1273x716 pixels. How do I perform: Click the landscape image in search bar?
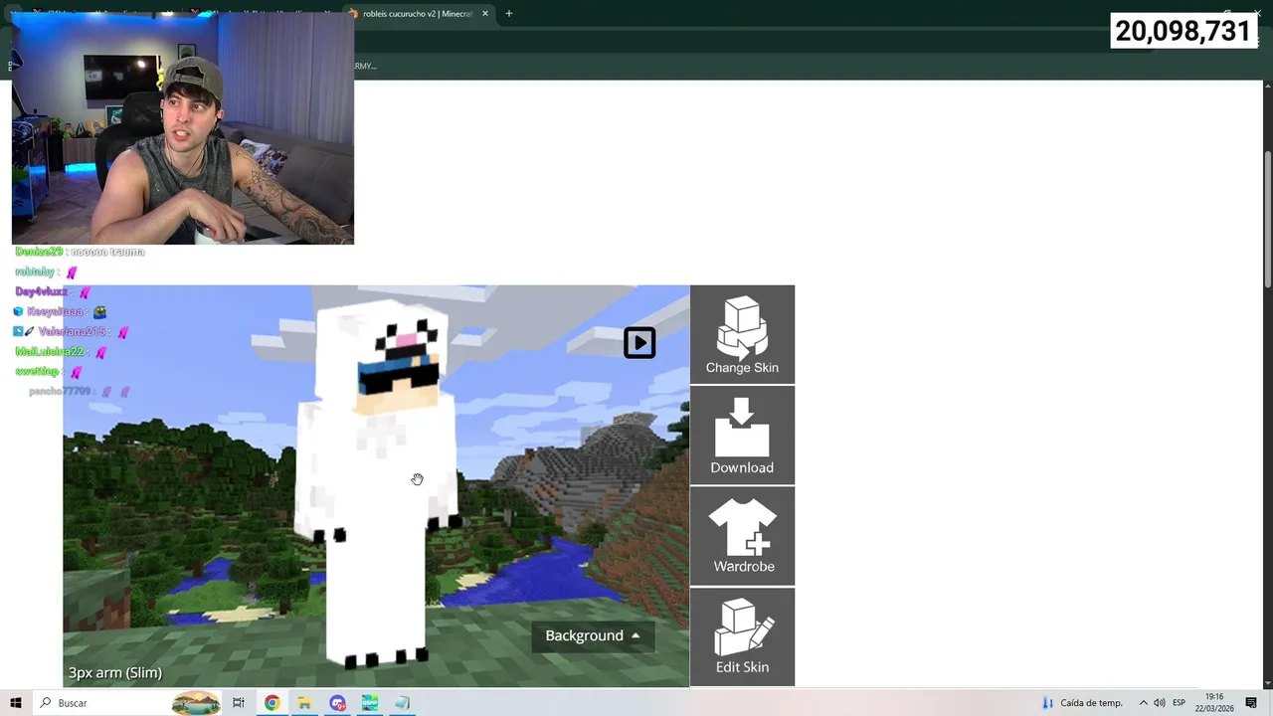click(x=196, y=703)
